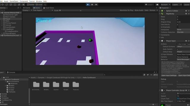Toggle Local handle rotation mode
The height and width of the screenshot is (106, 190).
click(39, 5)
